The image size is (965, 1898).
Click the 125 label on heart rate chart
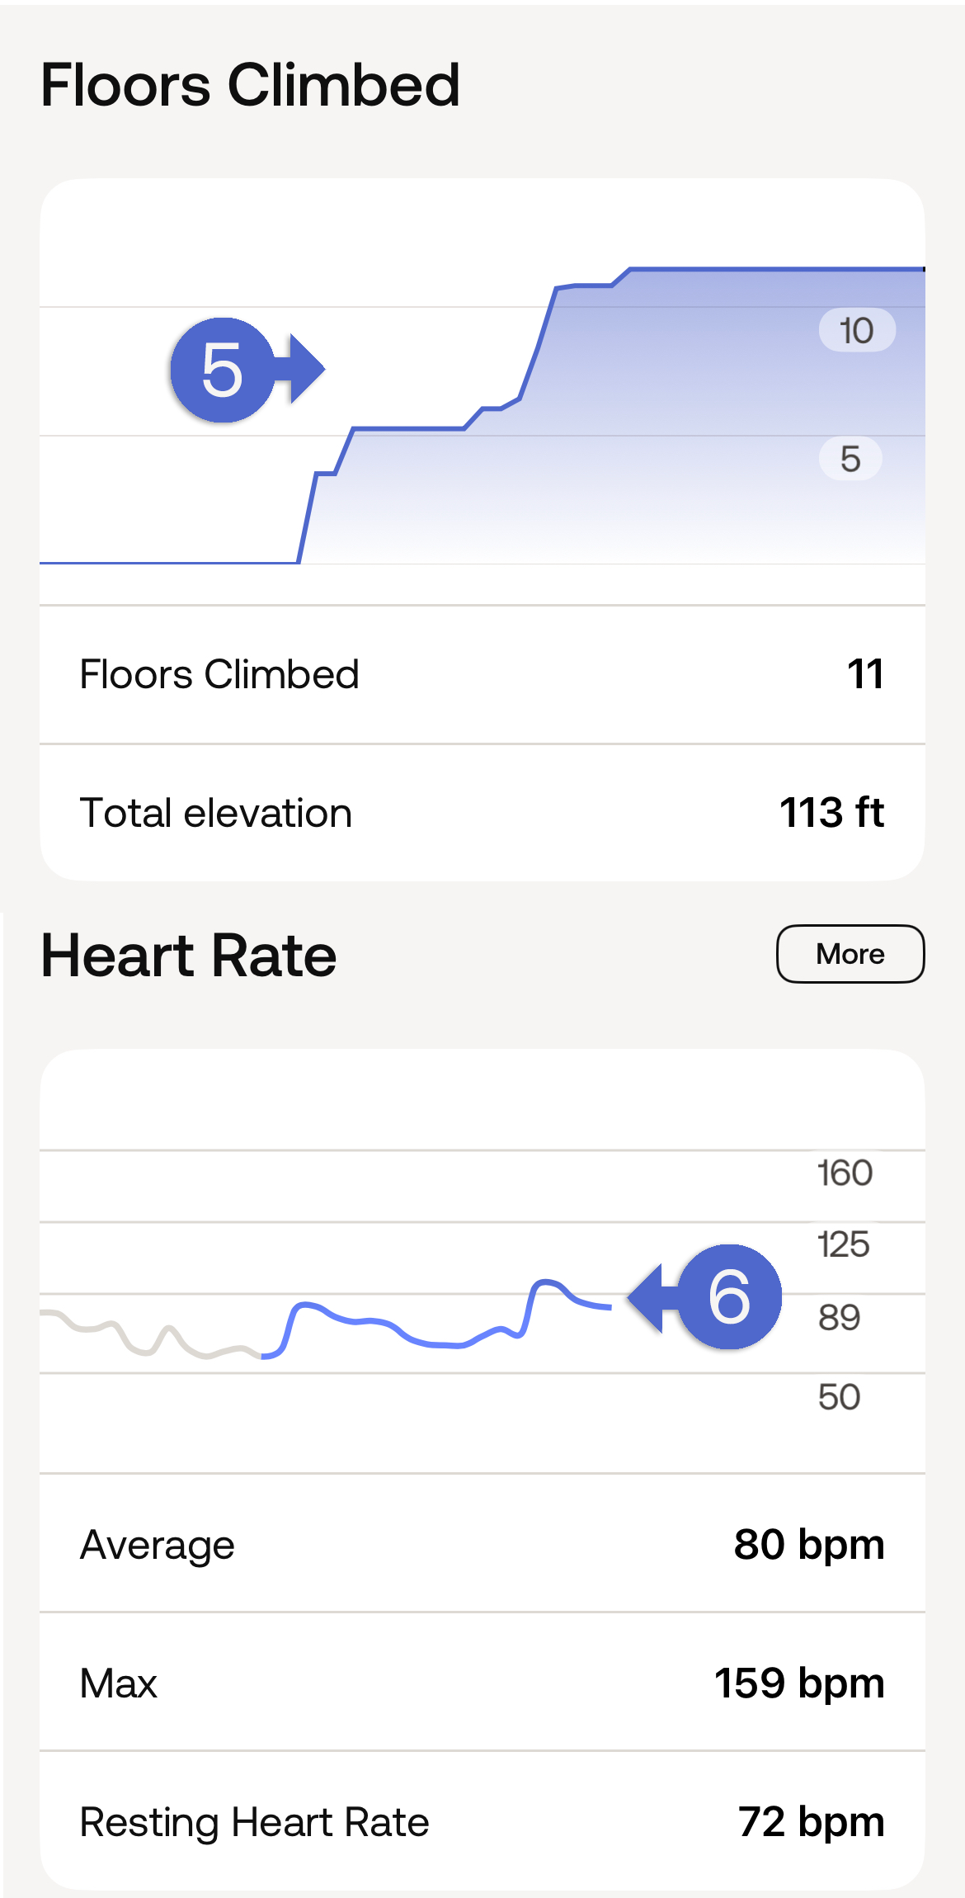click(x=843, y=1244)
